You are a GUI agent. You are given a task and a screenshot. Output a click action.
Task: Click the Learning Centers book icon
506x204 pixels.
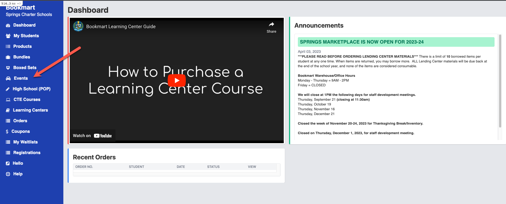[8, 110]
